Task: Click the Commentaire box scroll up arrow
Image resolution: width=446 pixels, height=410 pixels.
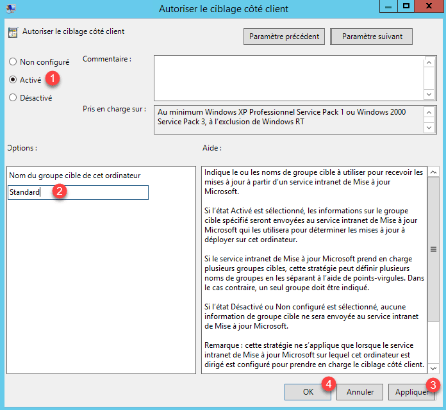Action: 429,62
